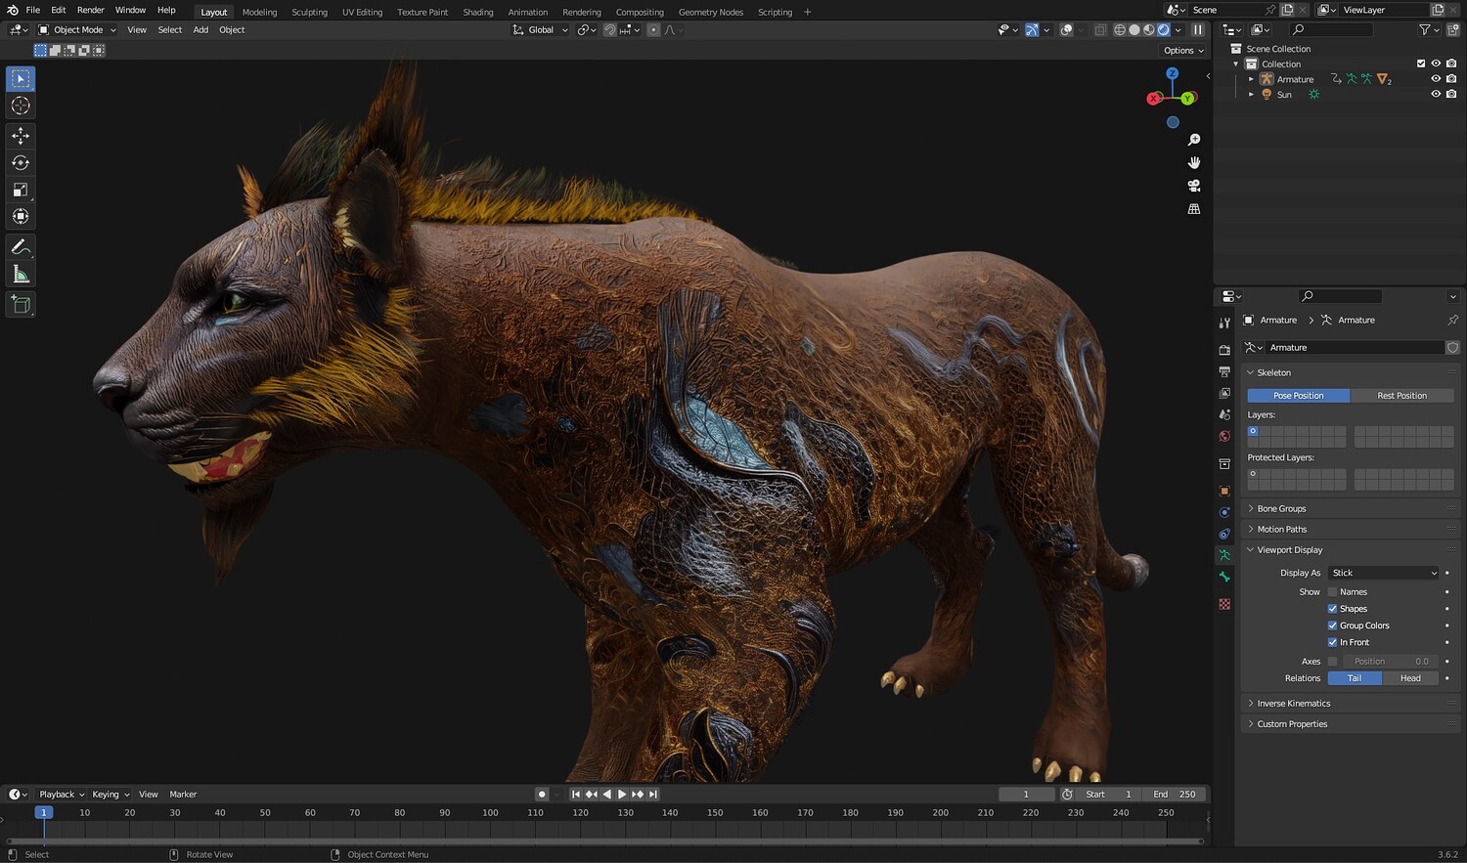Screen dimensions: 1467x863
Task: Select the Cursor tool in the toolbar
Action: pos(21,106)
